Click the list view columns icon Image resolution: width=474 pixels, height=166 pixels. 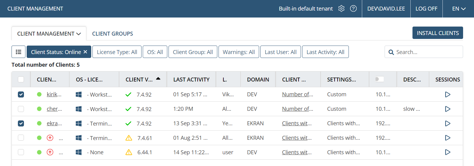(18, 52)
